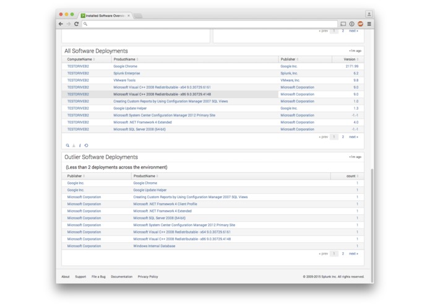Click Google Inc. publisher in Google Update Helper outlier row
The width and height of the screenshot is (430, 306).
click(75, 190)
